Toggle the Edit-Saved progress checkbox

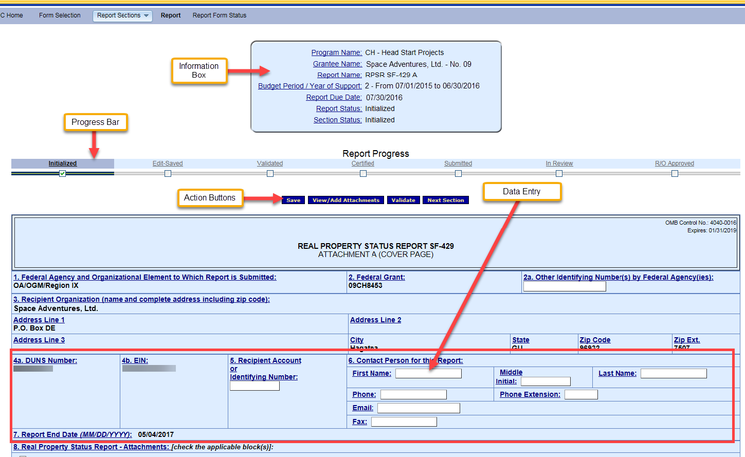click(168, 174)
